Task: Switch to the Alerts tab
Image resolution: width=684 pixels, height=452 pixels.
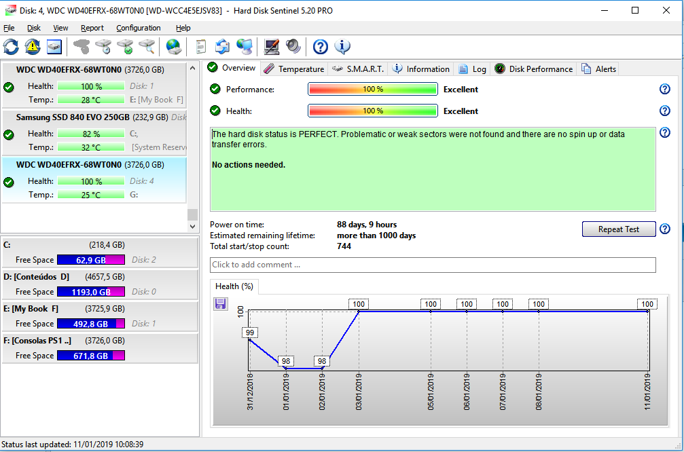Action: (599, 69)
